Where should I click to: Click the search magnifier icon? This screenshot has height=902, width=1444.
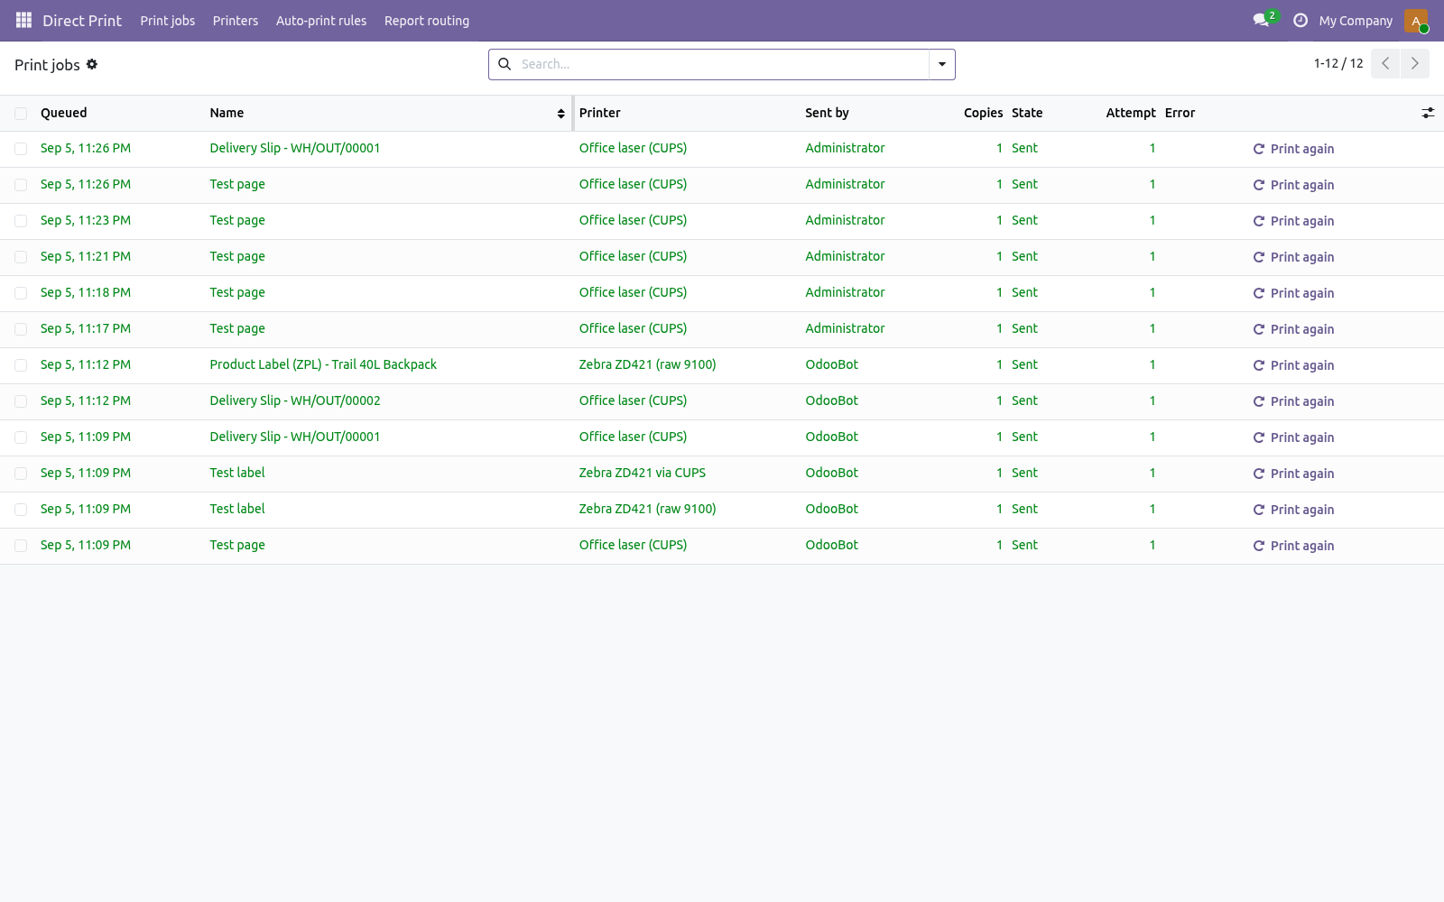504,64
